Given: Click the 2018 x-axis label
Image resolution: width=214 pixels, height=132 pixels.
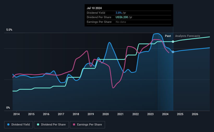Looking at the screenshot, I should [x=76, y=114].
